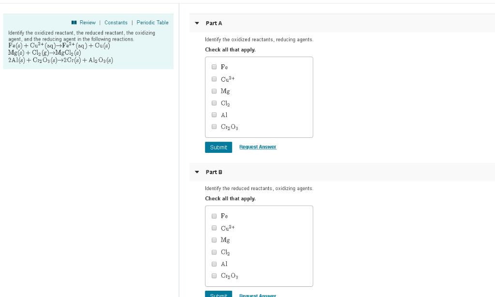
Task: Check the Cr2O3 option in Part B
Action: tap(214, 276)
